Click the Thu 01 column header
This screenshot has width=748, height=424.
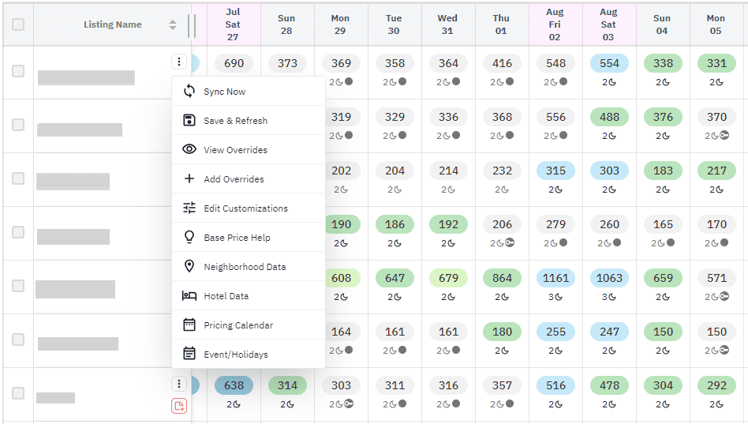(502, 24)
